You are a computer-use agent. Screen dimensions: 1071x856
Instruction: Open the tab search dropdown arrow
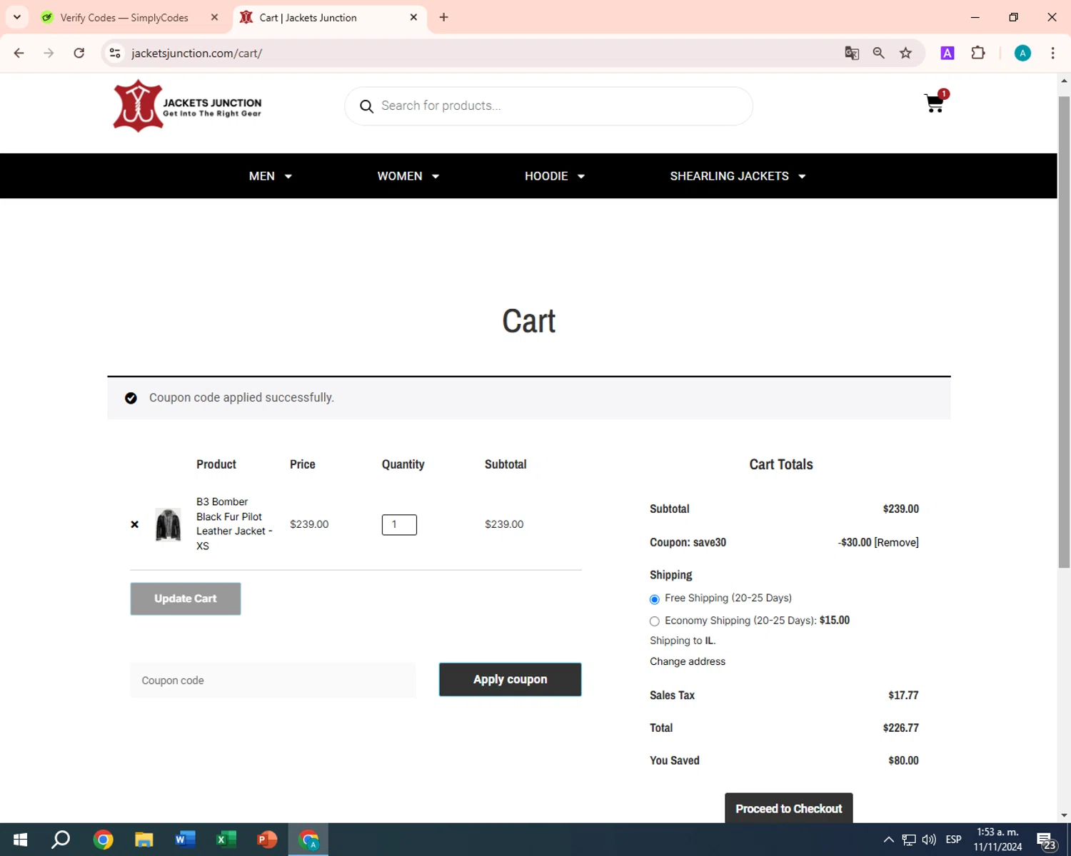click(x=17, y=17)
